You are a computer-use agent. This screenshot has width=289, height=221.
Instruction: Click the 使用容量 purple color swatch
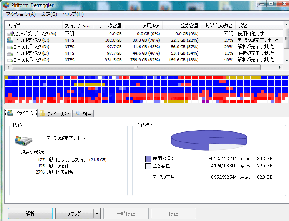point(148,159)
